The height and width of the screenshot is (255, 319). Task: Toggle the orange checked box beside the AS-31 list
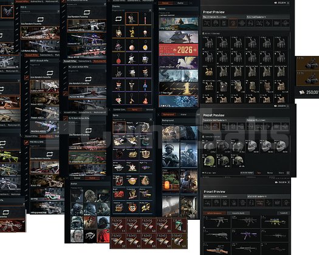(x=27, y=77)
